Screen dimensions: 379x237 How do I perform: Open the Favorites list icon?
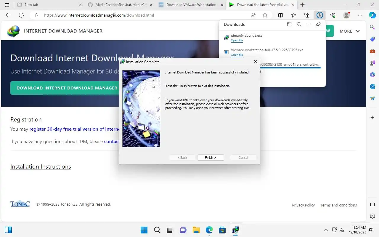point(294,15)
